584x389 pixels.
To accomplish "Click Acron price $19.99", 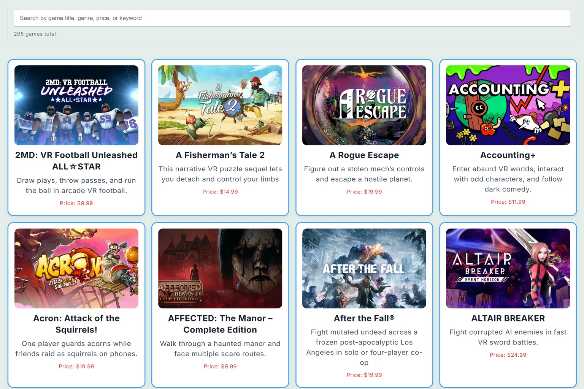I will (76, 367).
